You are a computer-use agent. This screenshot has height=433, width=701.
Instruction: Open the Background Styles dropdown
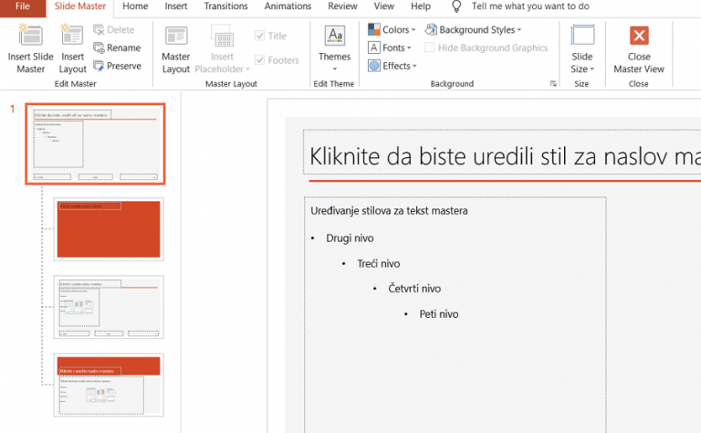[x=473, y=30]
